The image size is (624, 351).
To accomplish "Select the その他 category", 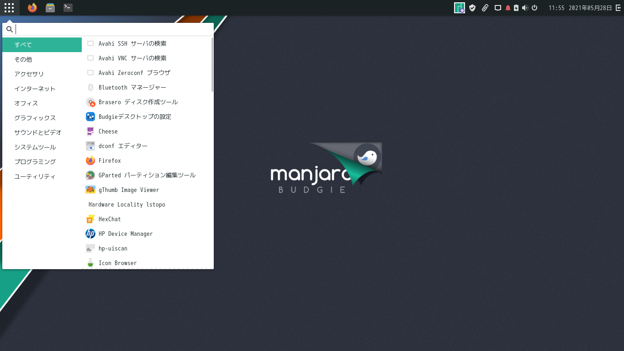I will tap(42, 59).
